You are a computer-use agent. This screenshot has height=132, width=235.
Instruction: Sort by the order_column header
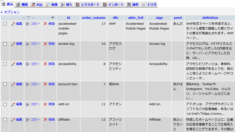point(94,18)
